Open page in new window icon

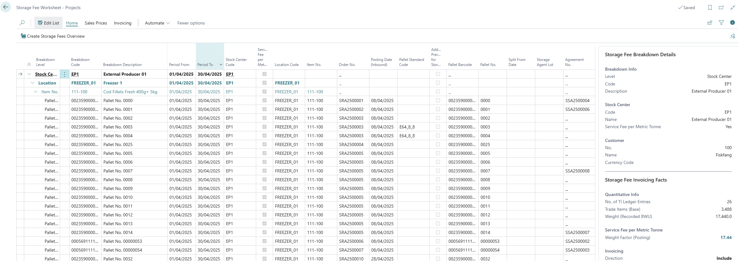click(x=721, y=8)
